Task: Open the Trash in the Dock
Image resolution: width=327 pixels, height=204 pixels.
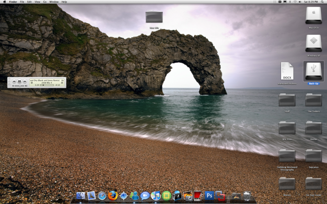Action: tap(247, 196)
